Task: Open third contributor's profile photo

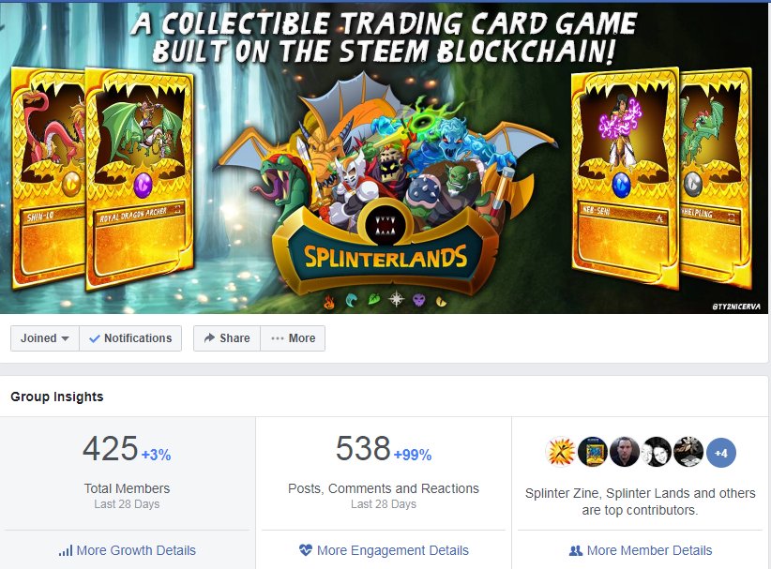Action: (x=625, y=452)
